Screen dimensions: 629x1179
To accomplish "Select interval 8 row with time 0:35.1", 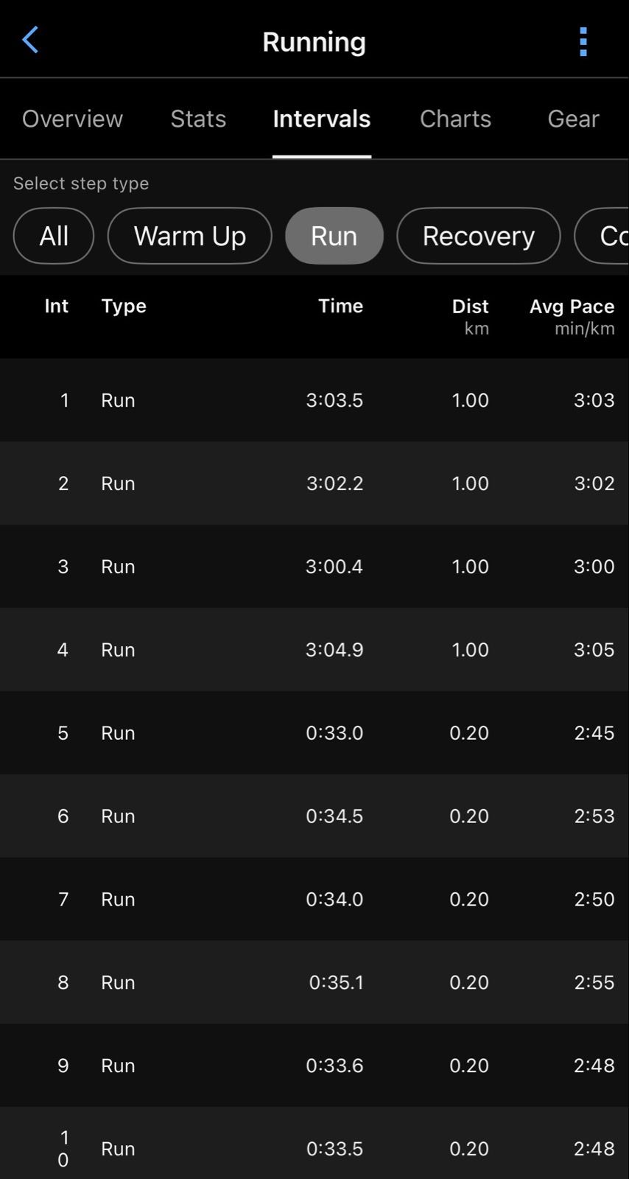I will [314, 982].
